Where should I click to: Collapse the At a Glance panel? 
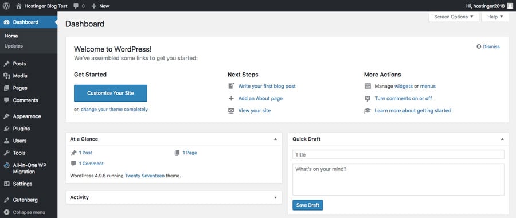point(275,139)
